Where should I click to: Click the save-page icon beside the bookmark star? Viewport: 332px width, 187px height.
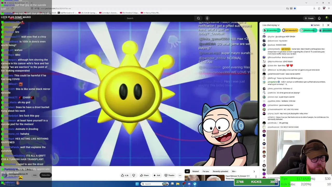click(291, 8)
